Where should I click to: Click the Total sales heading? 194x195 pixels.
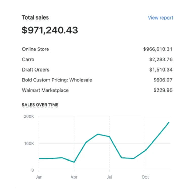(x=35, y=17)
